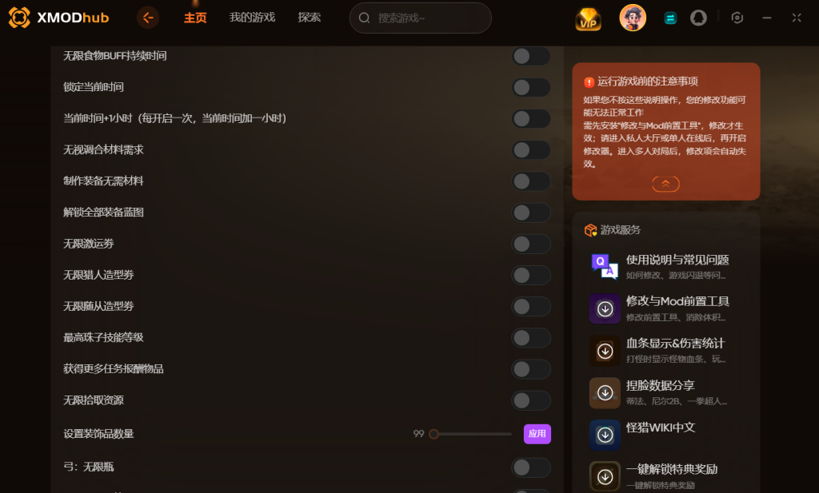
Task: Click the orange back arrow button
Action: 148,18
